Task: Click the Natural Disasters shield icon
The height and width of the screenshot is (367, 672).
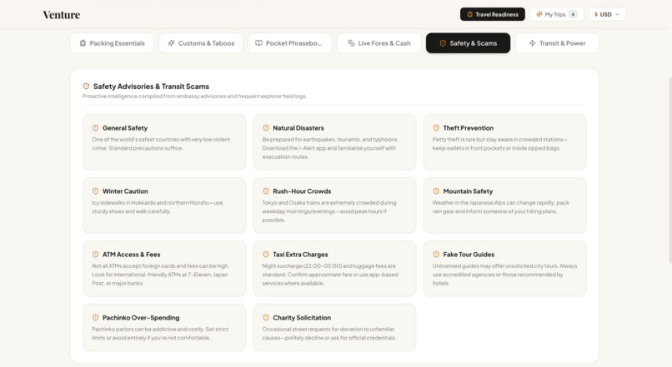Action: [266, 128]
